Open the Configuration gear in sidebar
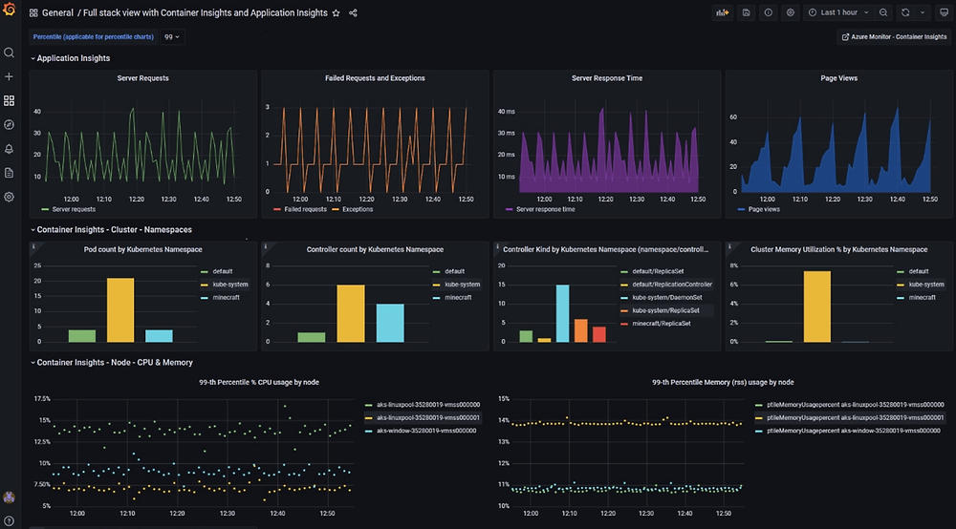 tap(10, 197)
